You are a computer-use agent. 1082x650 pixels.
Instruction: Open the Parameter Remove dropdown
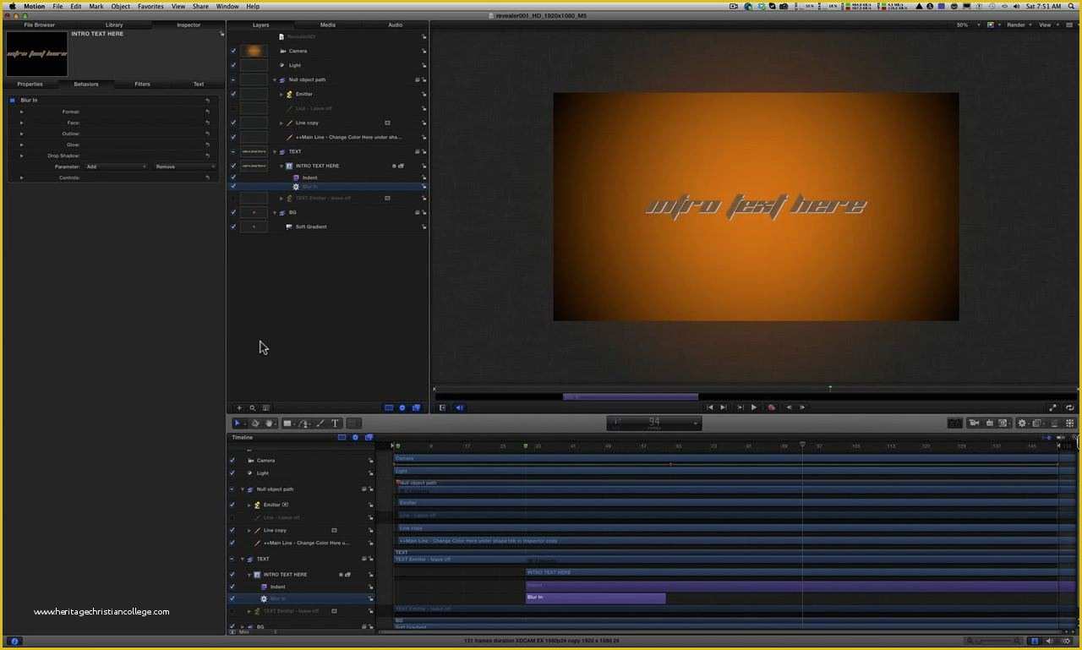[x=185, y=167]
